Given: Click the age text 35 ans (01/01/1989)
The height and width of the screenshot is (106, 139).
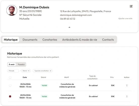Looking at the screenshot, I should point(30,11).
